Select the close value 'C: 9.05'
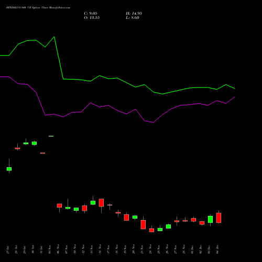This screenshot has width=262, height=262. pos(91,14)
